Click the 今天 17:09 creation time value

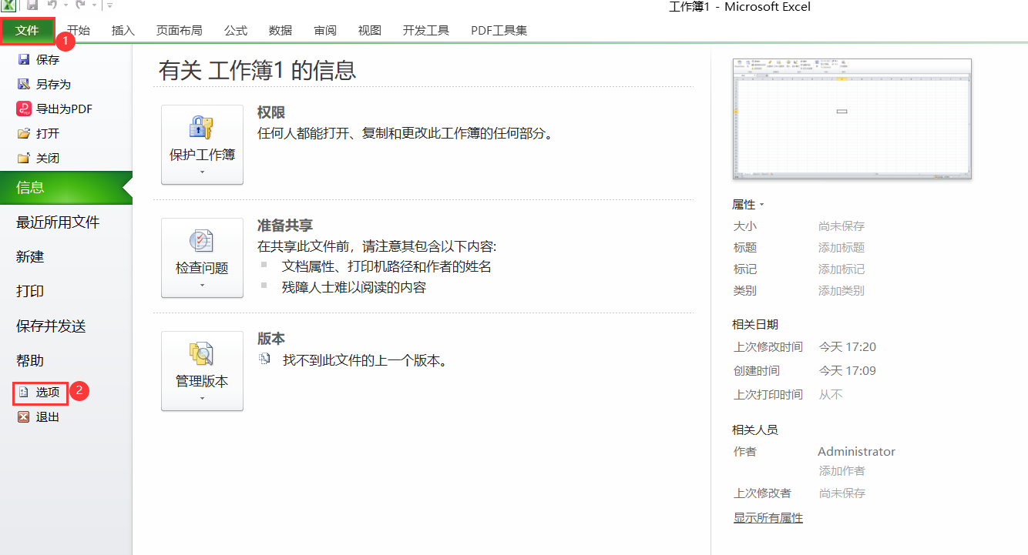(x=847, y=371)
